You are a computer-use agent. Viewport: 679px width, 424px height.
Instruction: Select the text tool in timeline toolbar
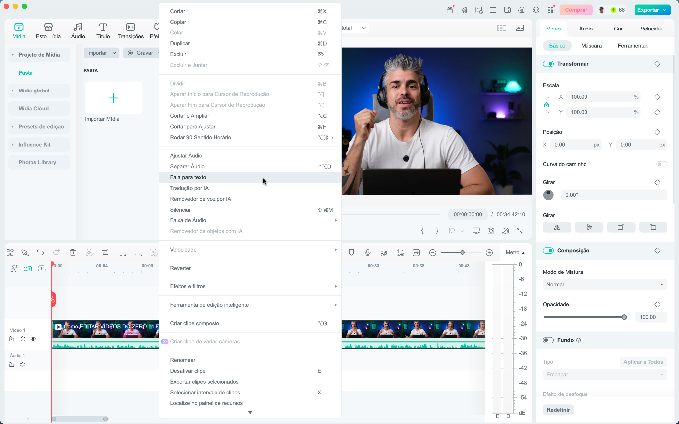[x=122, y=253]
